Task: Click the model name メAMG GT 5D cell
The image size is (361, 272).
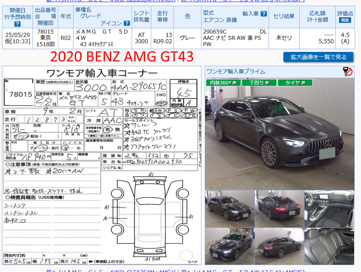Action: tap(103, 38)
